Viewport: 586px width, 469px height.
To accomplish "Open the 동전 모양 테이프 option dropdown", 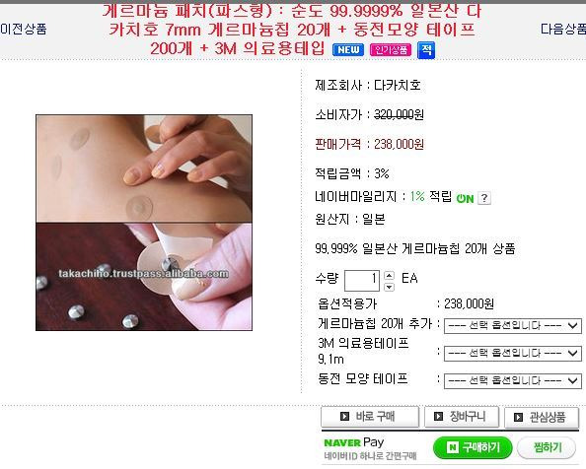I will pos(513,381).
